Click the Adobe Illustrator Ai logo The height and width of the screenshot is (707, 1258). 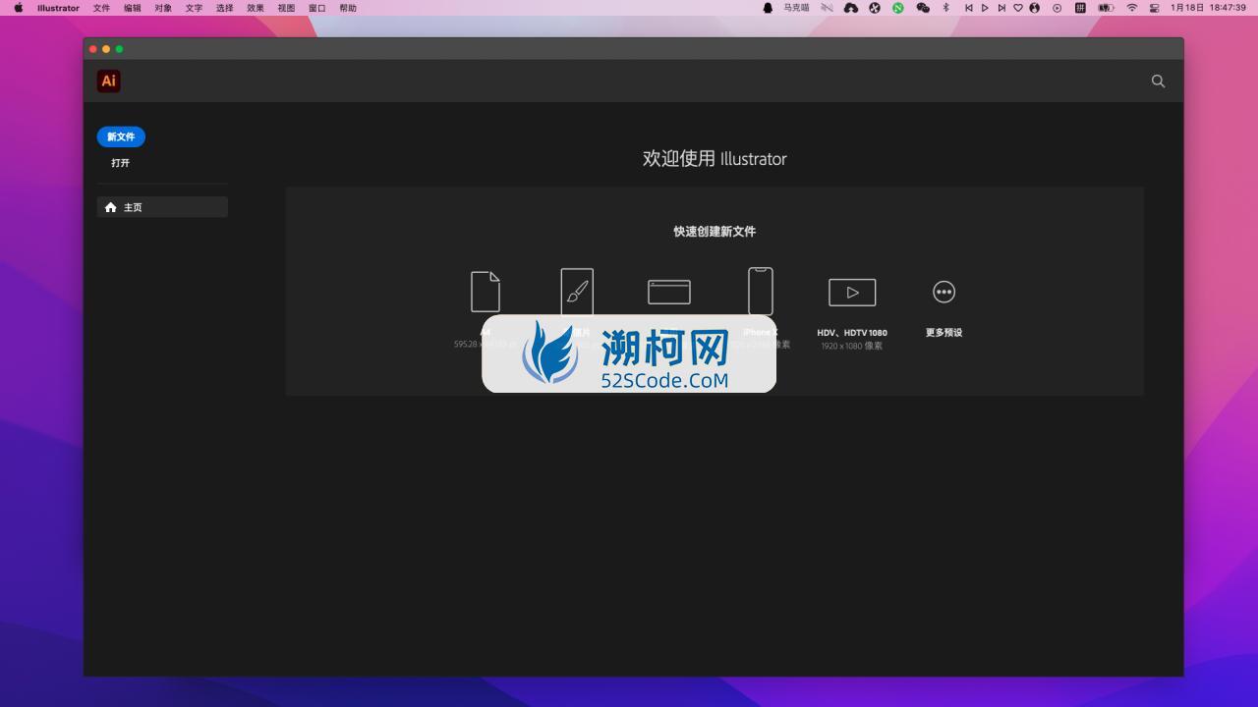click(x=108, y=82)
